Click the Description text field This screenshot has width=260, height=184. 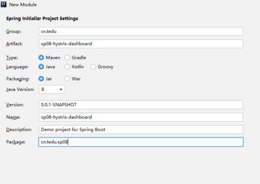coord(141,129)
